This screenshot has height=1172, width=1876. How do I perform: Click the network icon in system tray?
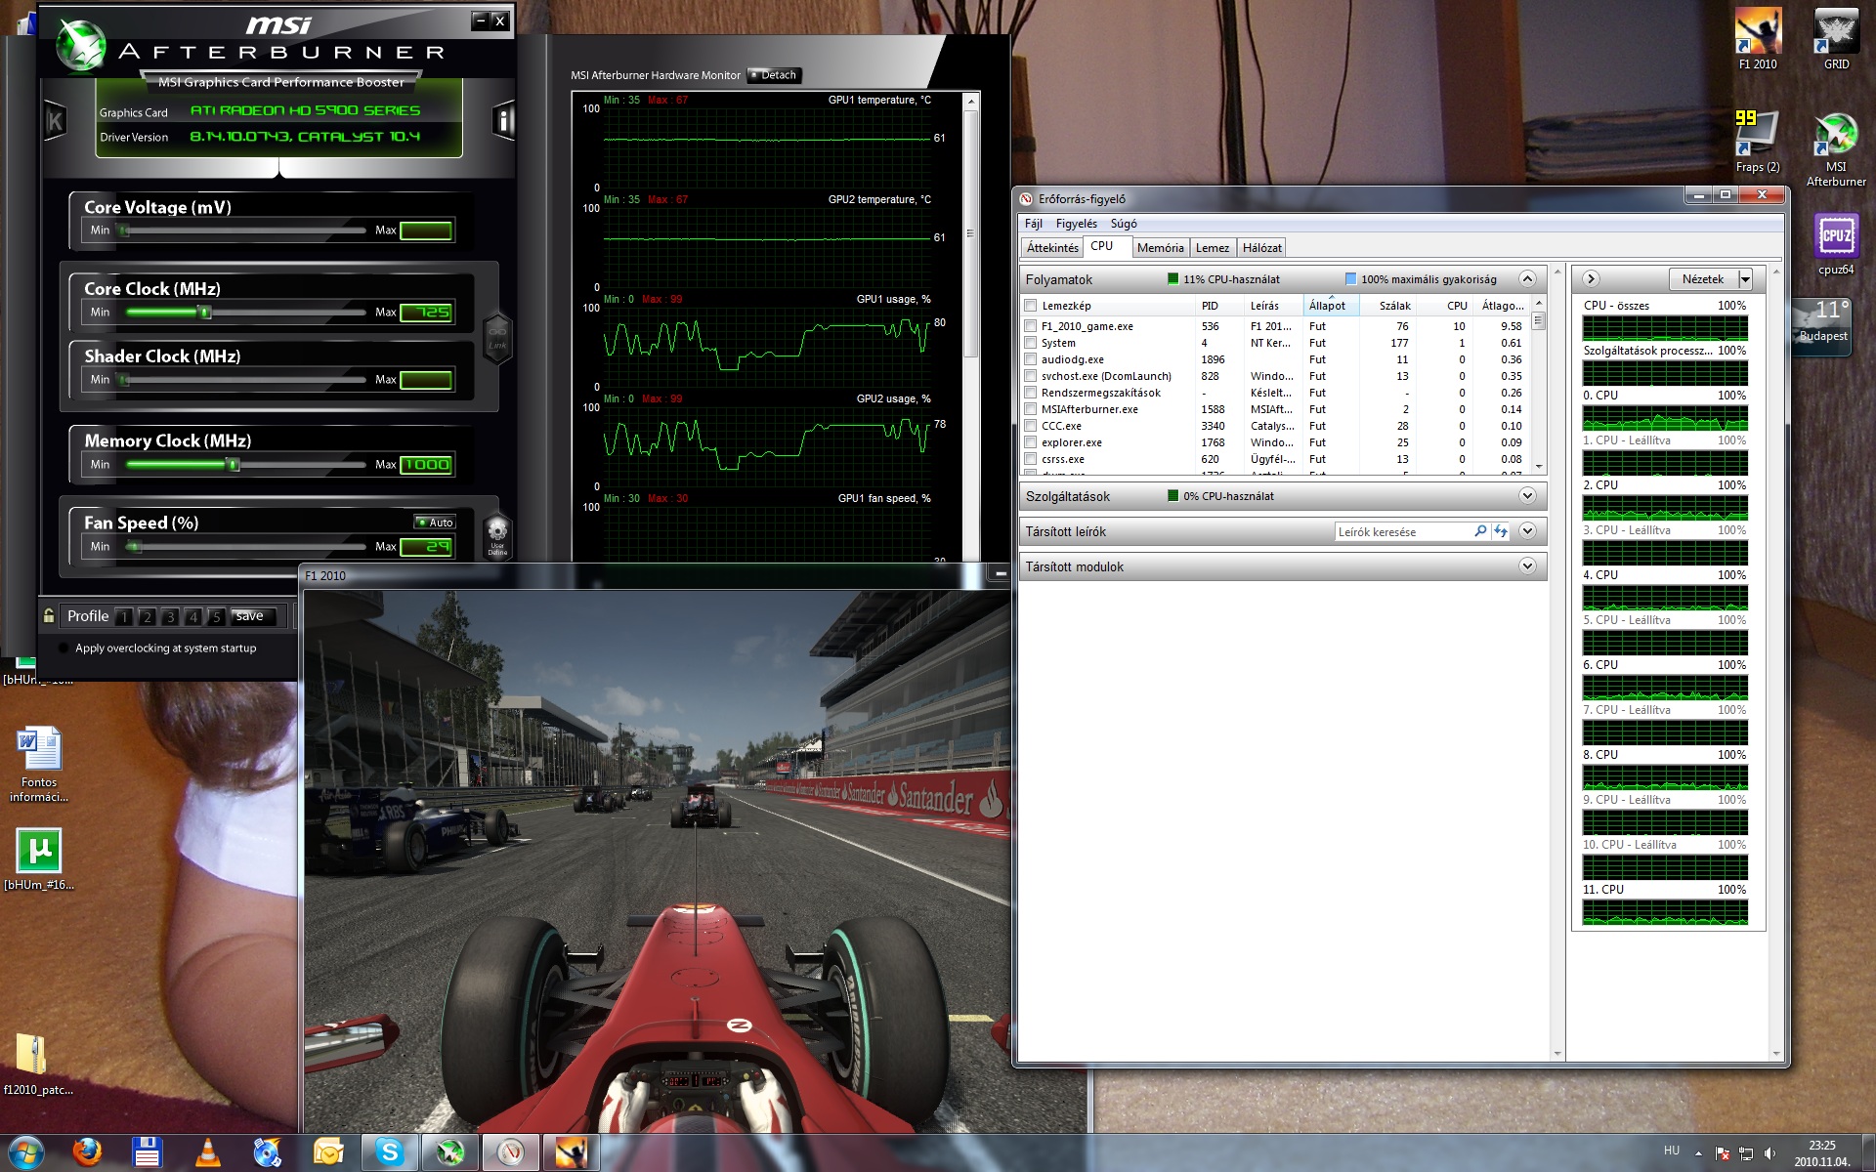1746,1153
